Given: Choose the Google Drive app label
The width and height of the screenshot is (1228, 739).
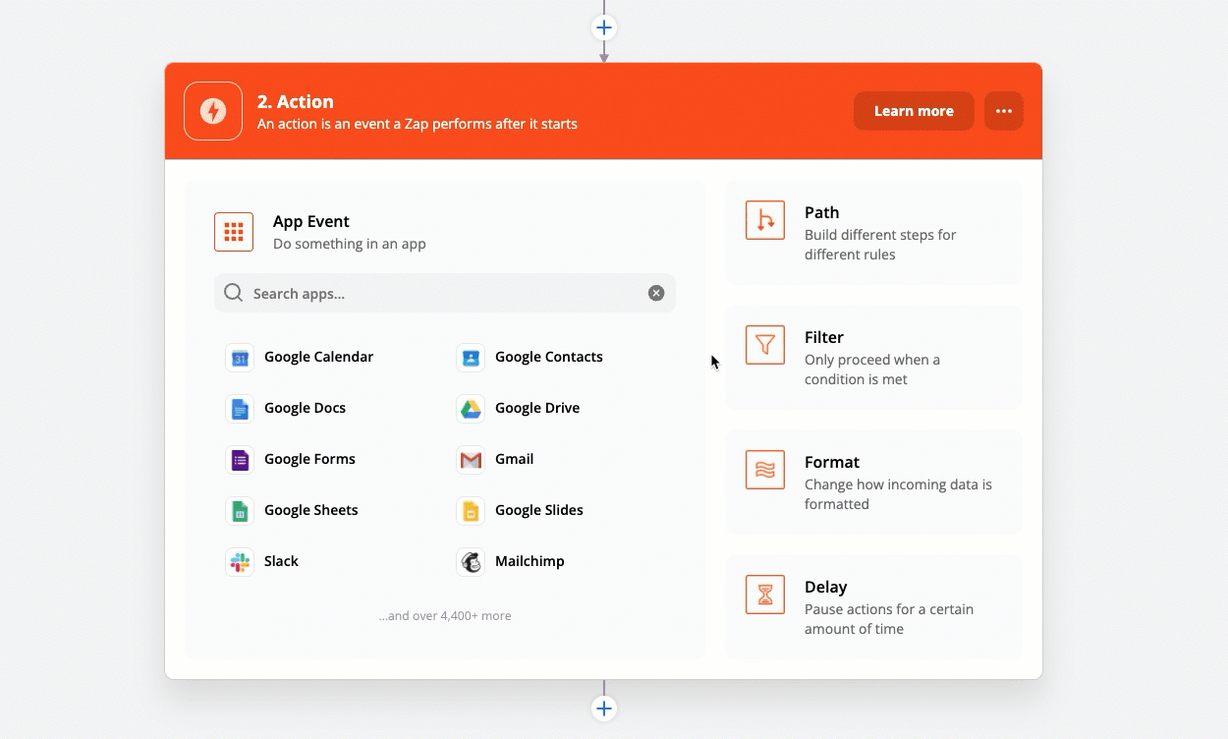Looking at the screenshot, I should point(537,408).
